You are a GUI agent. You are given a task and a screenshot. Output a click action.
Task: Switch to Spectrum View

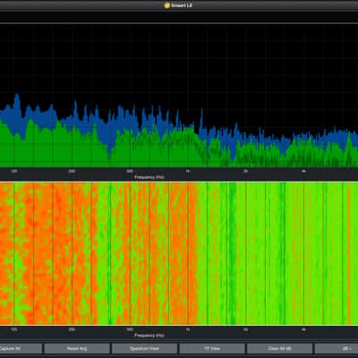tap(145, 348)
